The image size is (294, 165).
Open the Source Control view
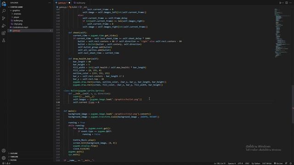[x=4, y=18]
